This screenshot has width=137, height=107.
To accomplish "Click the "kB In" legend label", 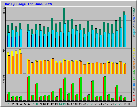I will 134,87.
